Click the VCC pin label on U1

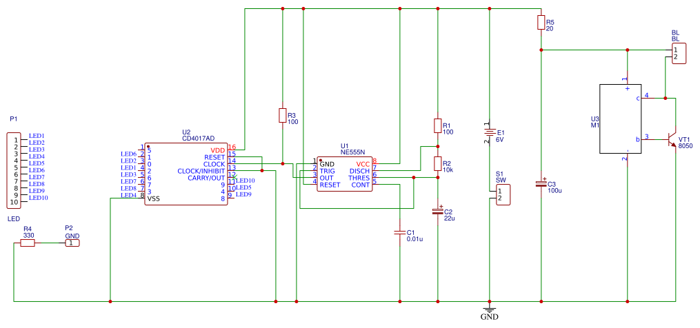363,164
